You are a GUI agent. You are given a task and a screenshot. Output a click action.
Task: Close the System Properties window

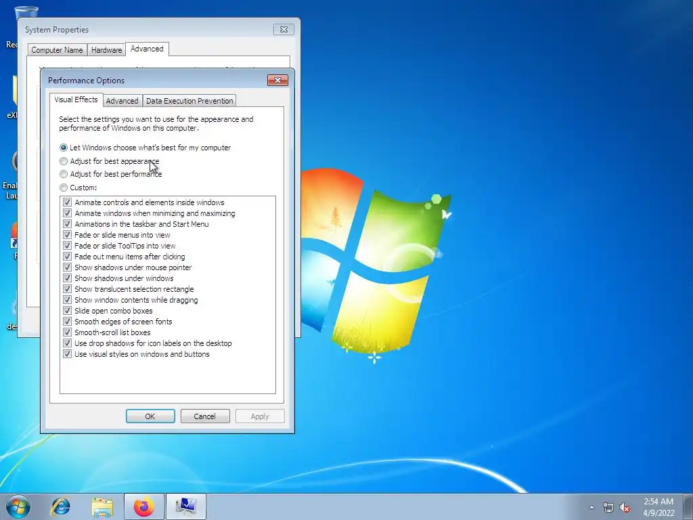284,30
